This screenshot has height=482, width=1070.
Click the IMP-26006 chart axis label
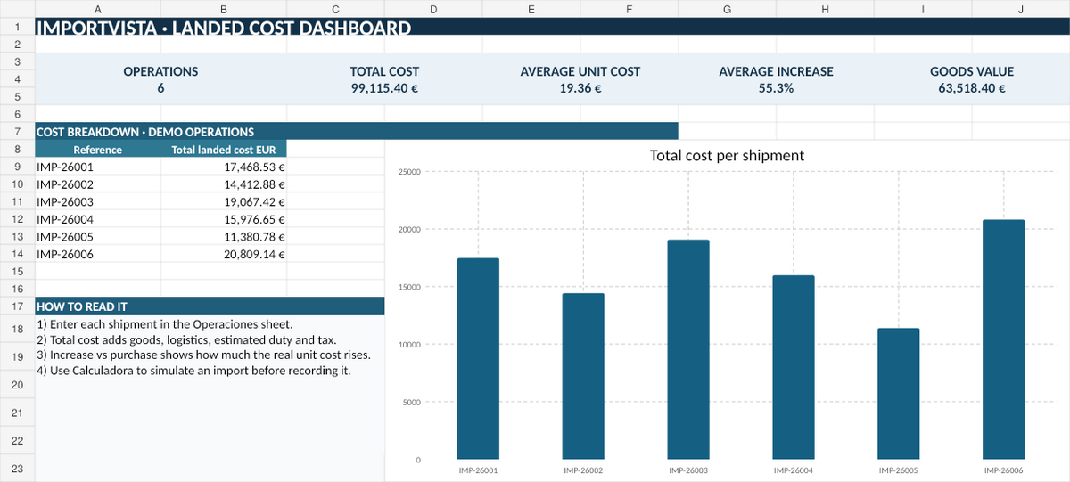click(1004, 470)
